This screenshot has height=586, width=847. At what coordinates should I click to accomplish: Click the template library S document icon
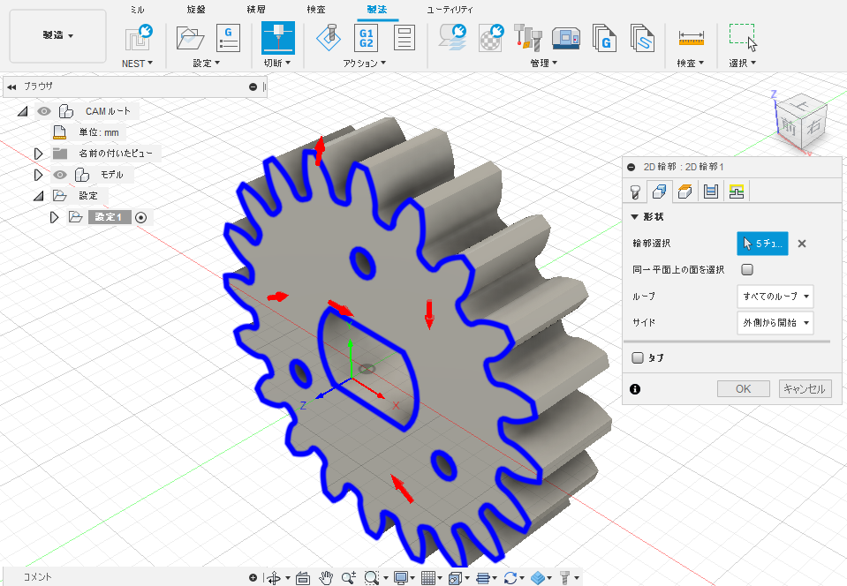[642, 38]
